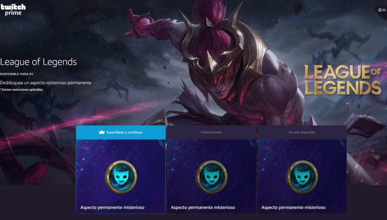387x220 pixels.
Task: Click the Suscríbete y continua button
Action: tap(121, 132)
